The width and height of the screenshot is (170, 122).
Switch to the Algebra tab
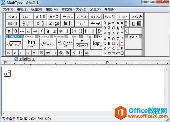click(14, 37)
